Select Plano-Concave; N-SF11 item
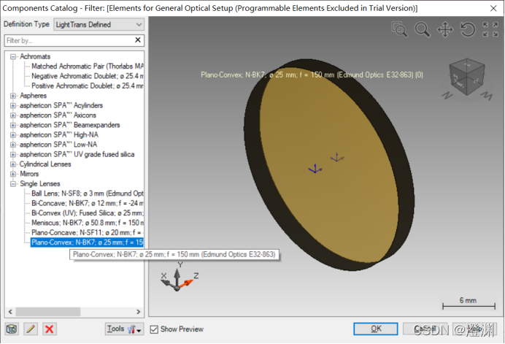Image resolution: width=505 pixels, height=344 pixels. tap(88, 232)
